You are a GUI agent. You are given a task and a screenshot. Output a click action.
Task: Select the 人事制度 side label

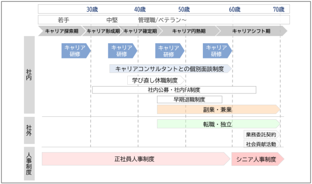[29, 164]
